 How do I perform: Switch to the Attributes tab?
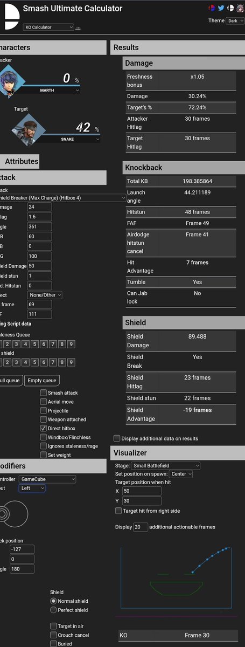[20, 161]
